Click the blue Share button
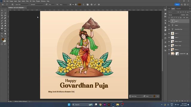 pos(177,4)
